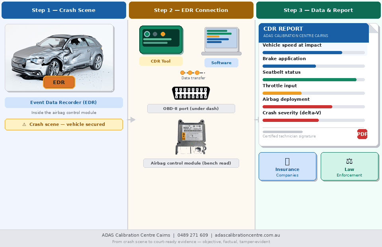
Task: Click the orange EDR badge on car
Action: tap(59, 82)
